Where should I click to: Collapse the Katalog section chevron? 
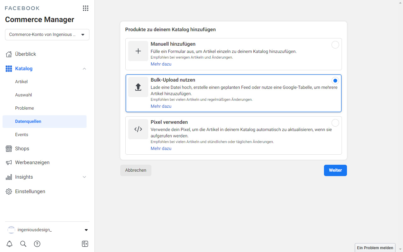tap(84, 69)
